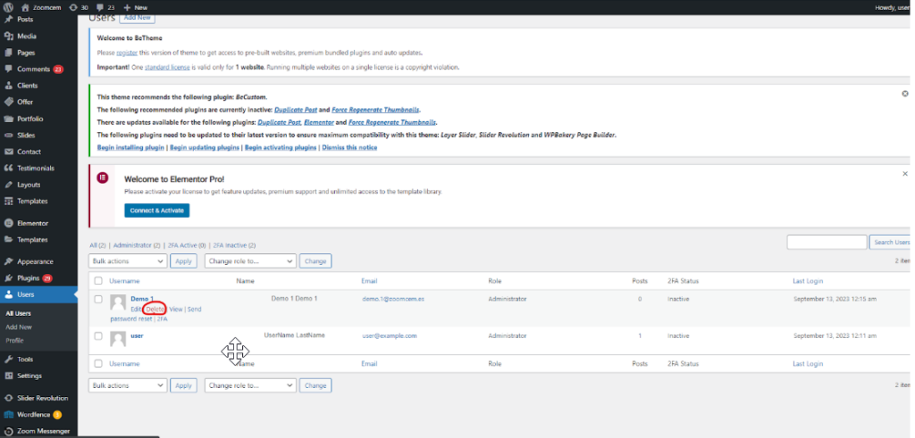Click the Connect & Activate button
915x438 pixels.
(x=156, y=211)
